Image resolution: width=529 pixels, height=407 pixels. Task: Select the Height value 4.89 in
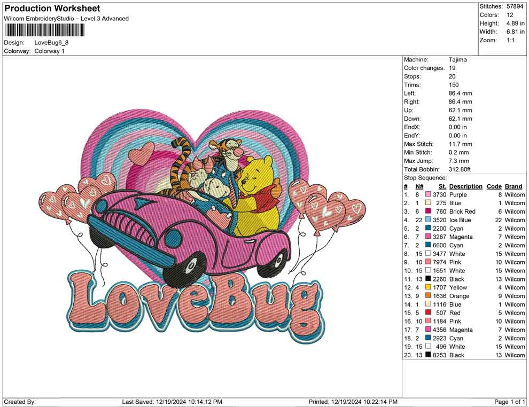(x=516, y=24)
